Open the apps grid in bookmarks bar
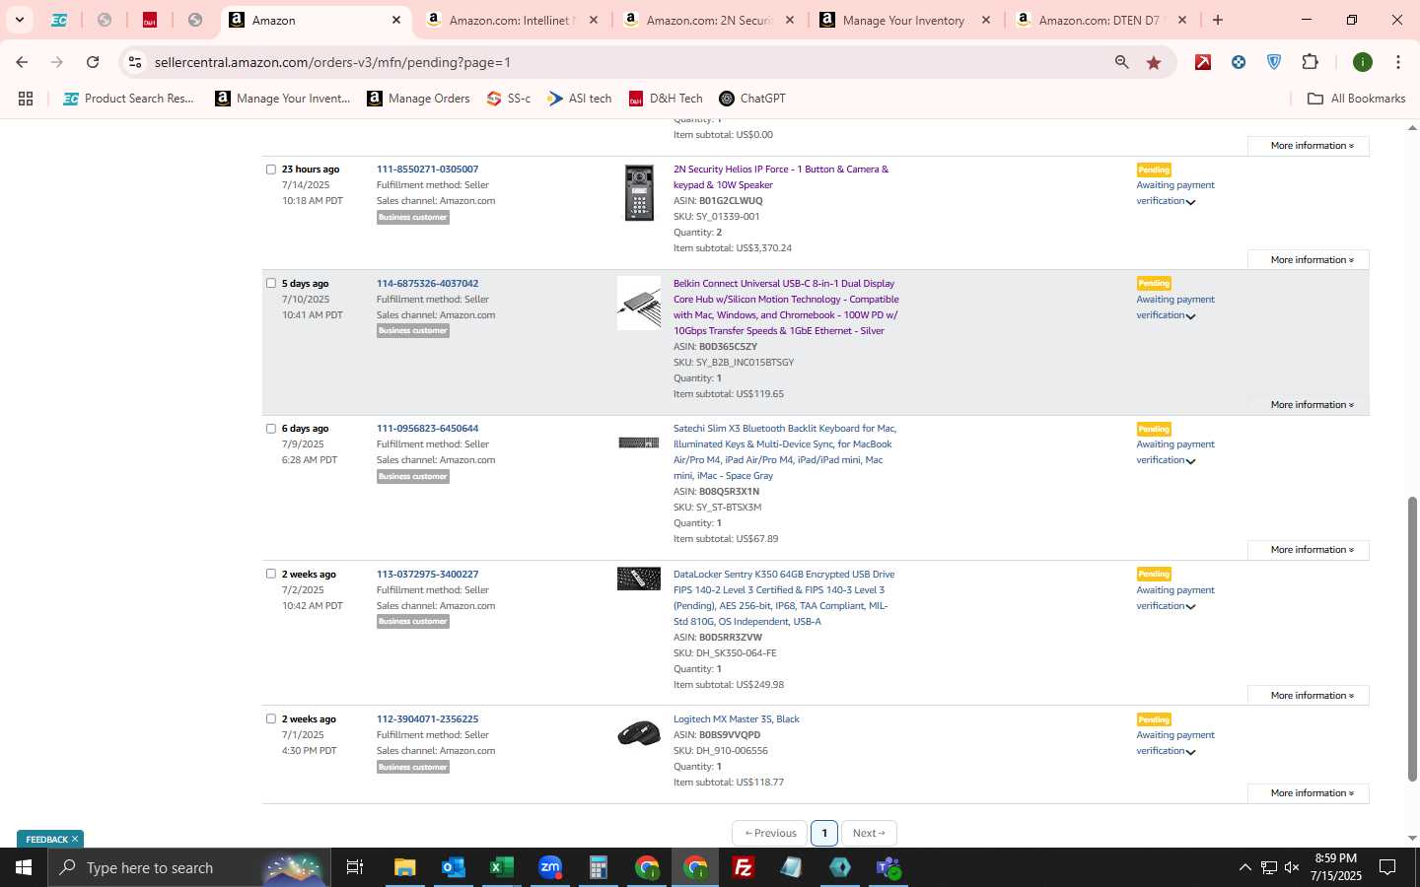The width and height of the screenshot is (1420, 887). coord(26,99)
